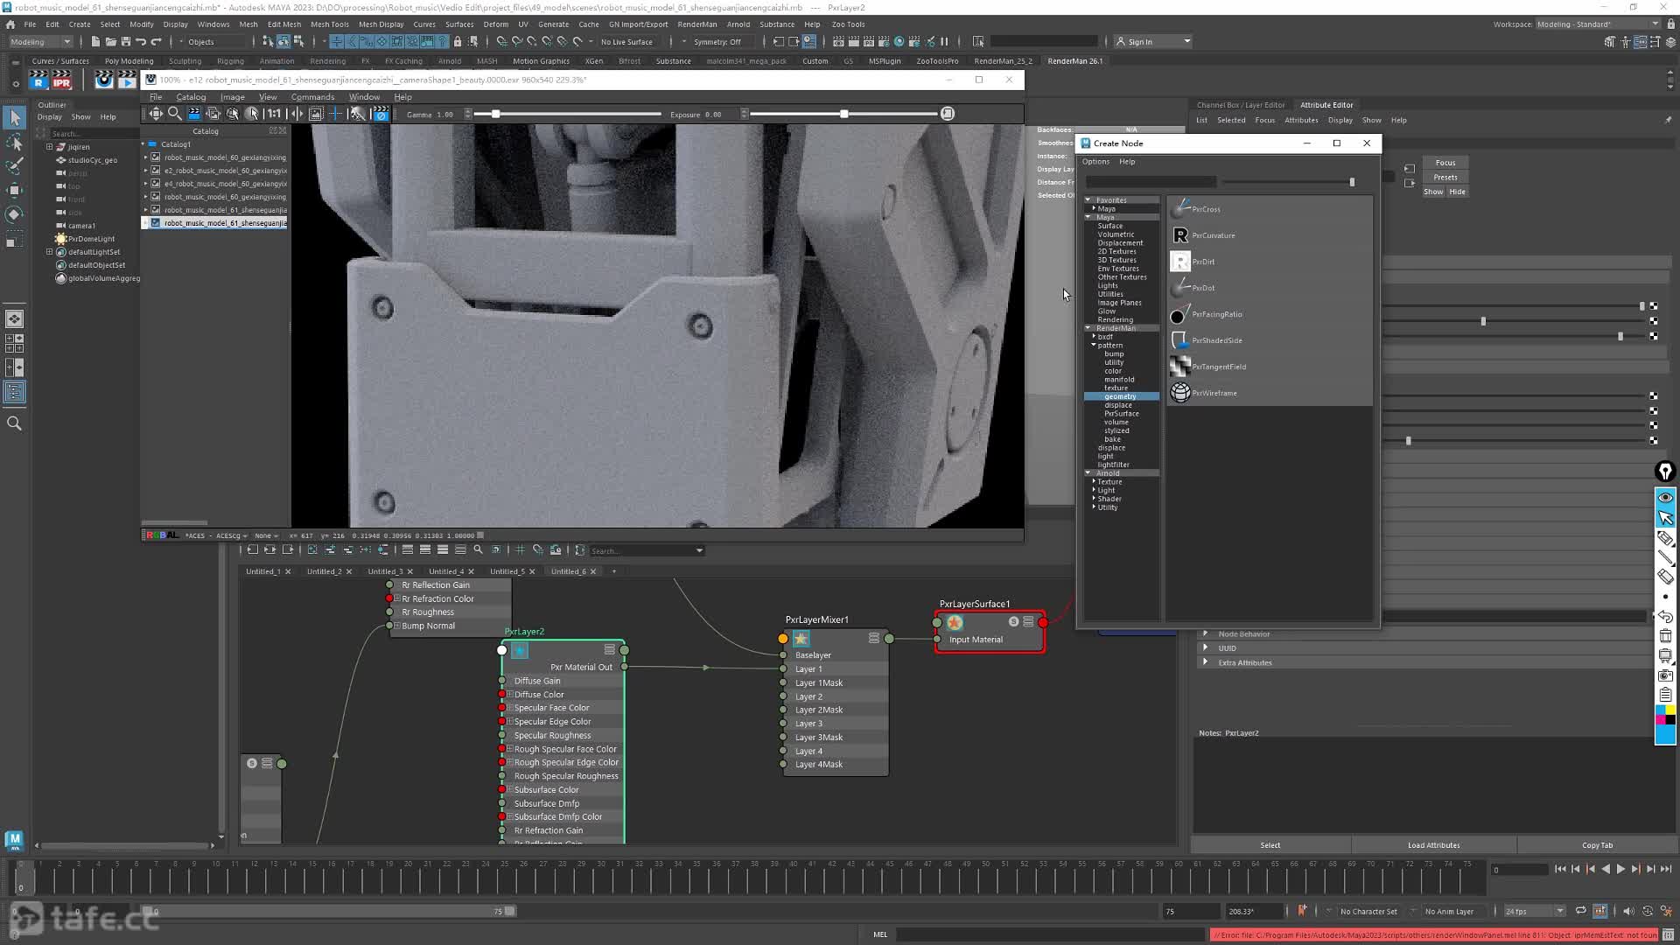Select the PxrLayerSurface1 node icon
1680x945 pixels.
tap(955, 620)
